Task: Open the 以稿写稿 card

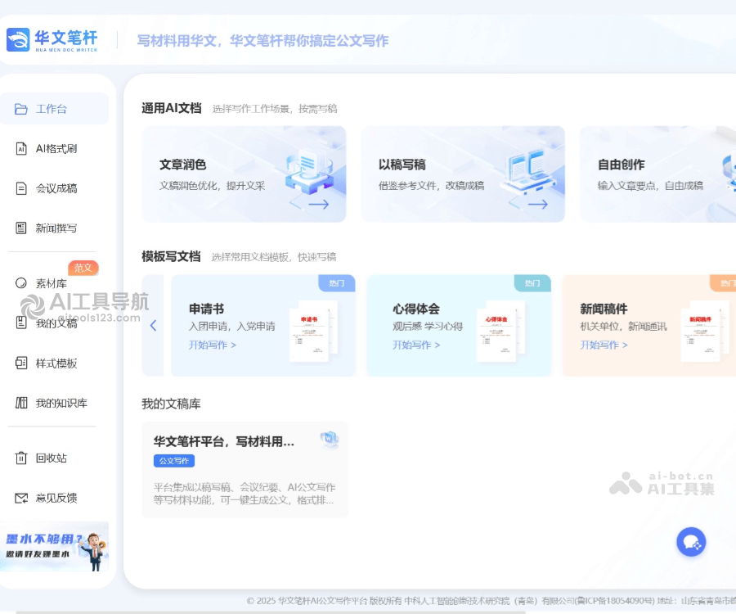Action: (463, 174)
